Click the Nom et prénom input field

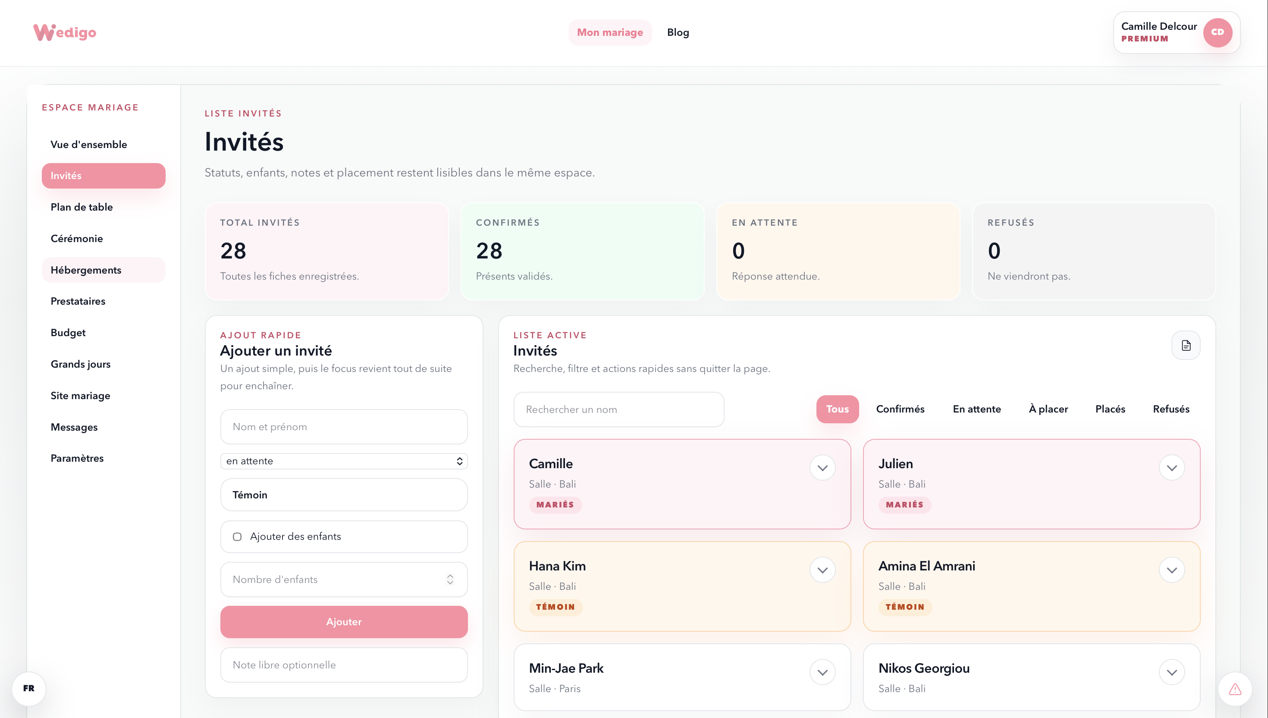344,427
